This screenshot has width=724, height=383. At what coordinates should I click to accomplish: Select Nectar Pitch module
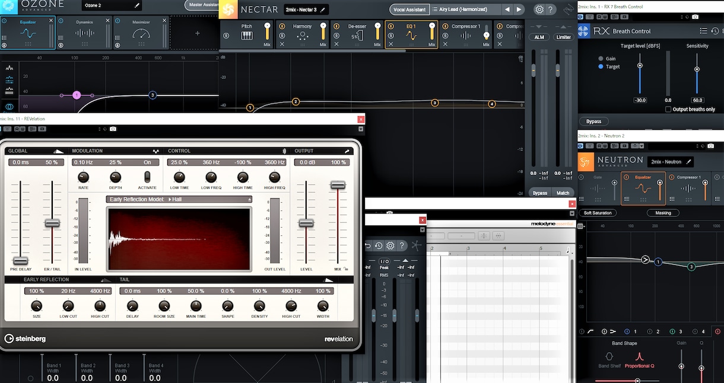click(x=246, y=33)
